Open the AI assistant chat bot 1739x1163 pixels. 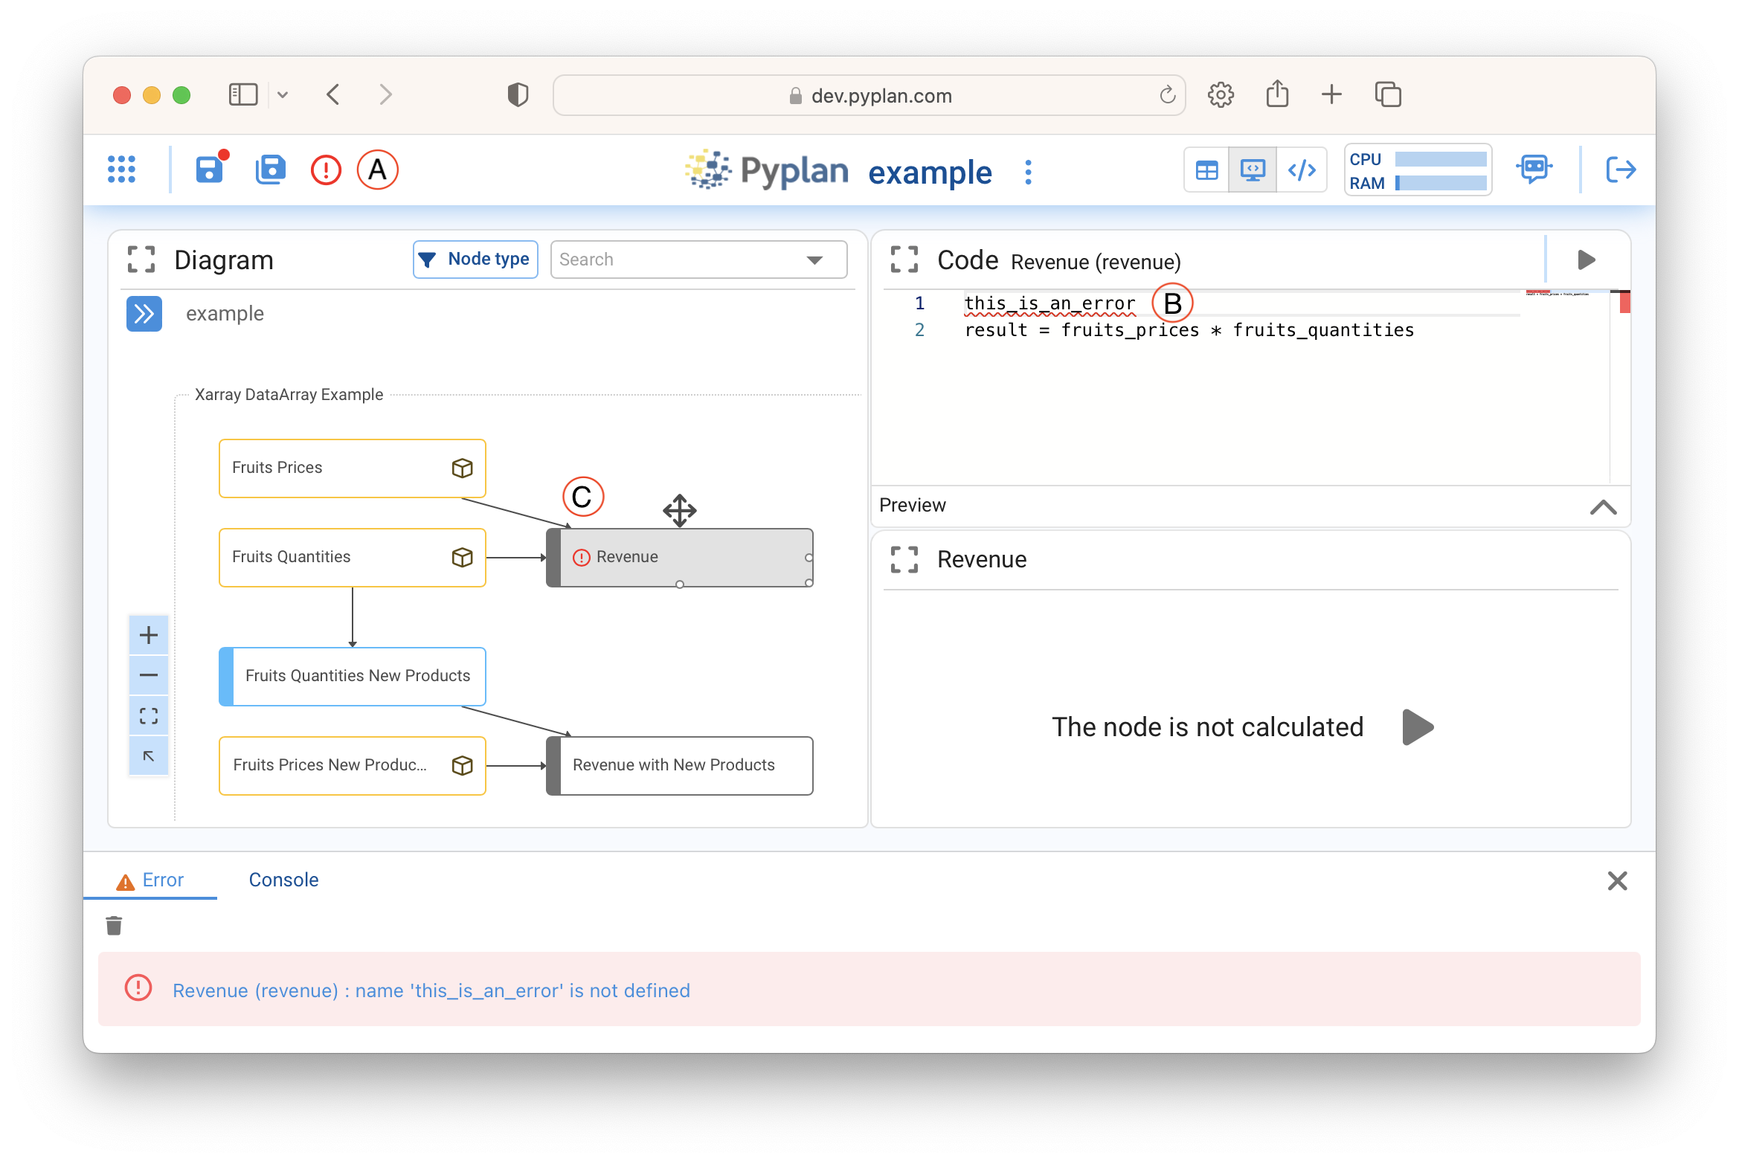click(1534, 170)
